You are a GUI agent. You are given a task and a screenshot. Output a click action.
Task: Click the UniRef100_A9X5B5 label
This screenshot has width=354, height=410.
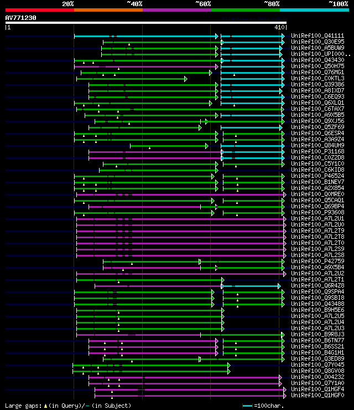[x=317, y=115]
